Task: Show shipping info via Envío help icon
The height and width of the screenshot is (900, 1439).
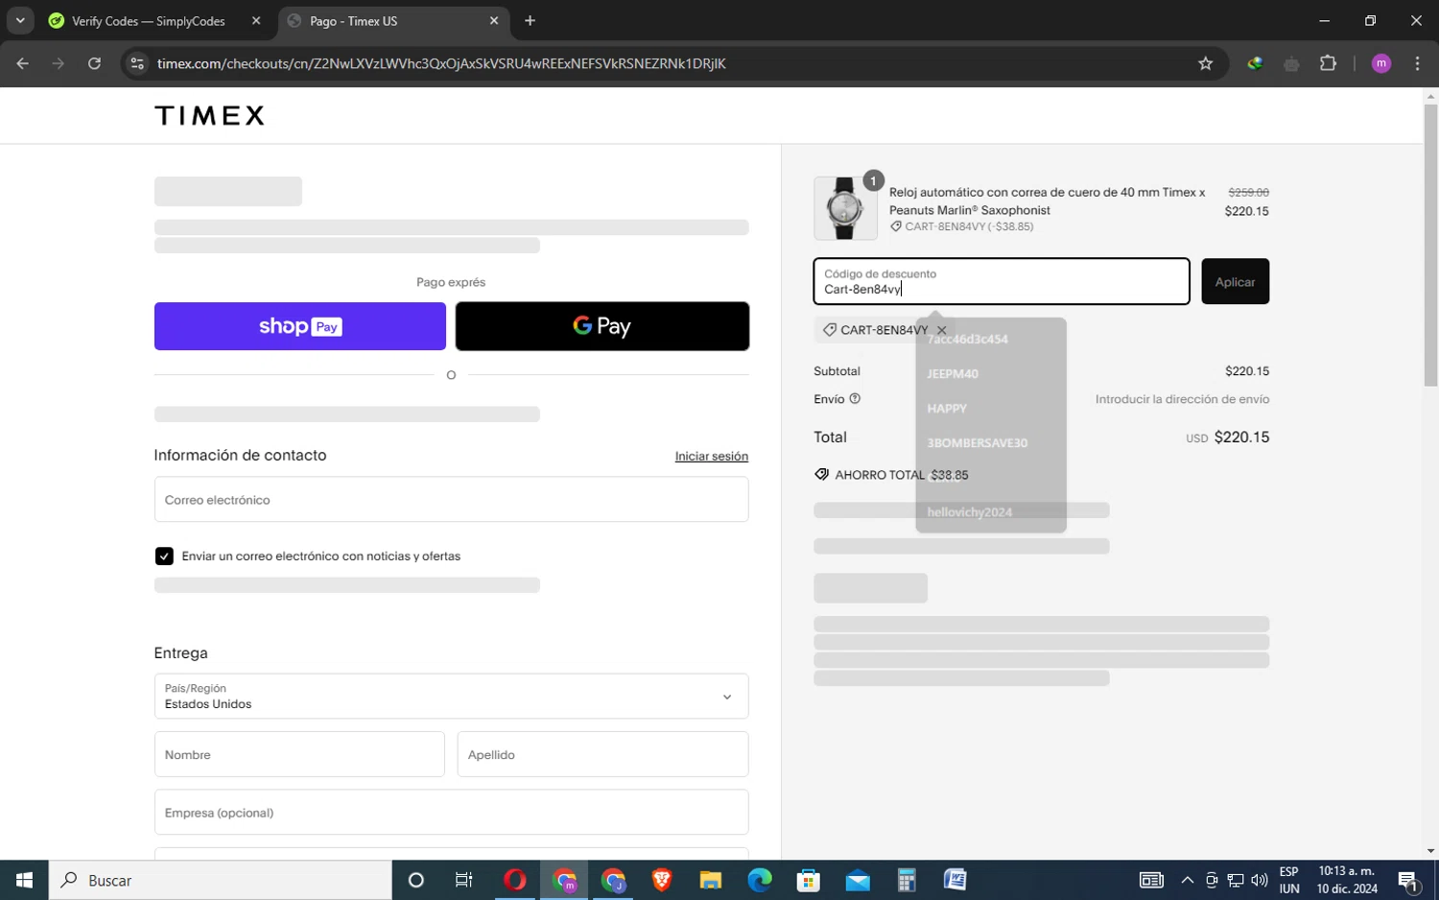Action: 855,399
